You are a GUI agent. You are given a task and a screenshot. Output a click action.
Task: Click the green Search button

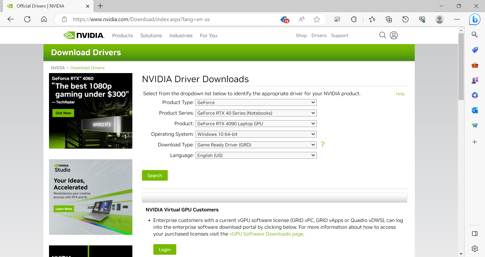[155, 175]
